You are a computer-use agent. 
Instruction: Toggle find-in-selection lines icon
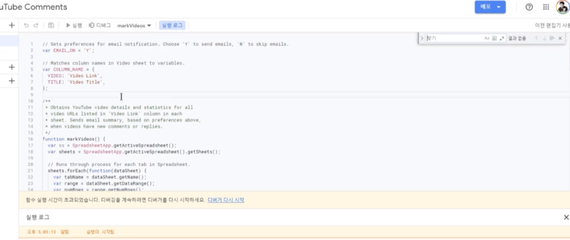tap(552, 38)
